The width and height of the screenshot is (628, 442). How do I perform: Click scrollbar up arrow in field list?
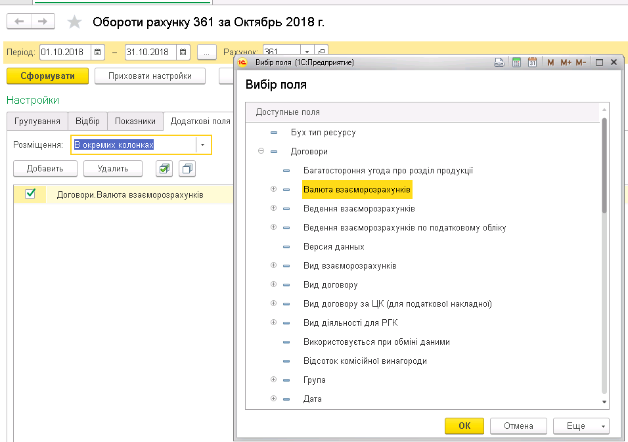[x=604, y=109]
